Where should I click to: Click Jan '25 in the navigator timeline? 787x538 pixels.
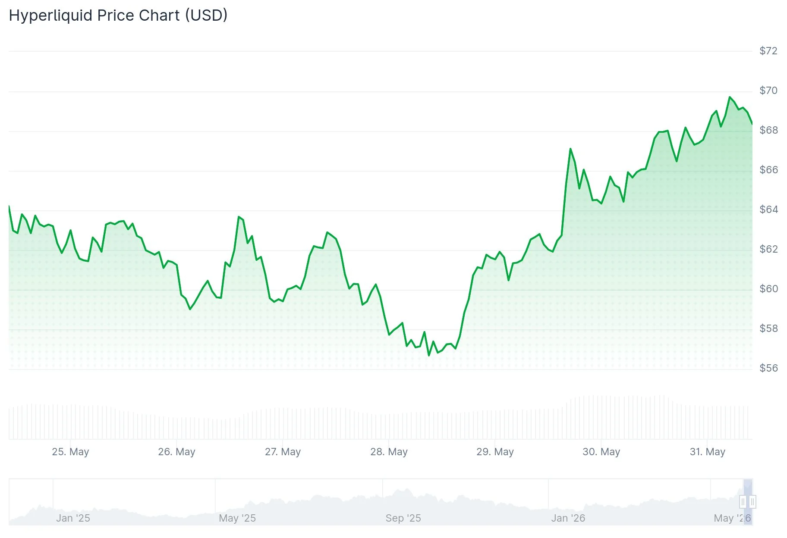(73, 518)
